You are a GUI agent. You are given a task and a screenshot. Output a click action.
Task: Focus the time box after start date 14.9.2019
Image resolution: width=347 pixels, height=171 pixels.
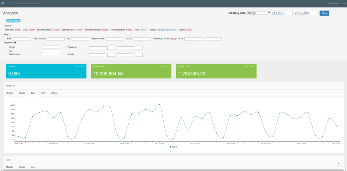(x=289, y=13)
